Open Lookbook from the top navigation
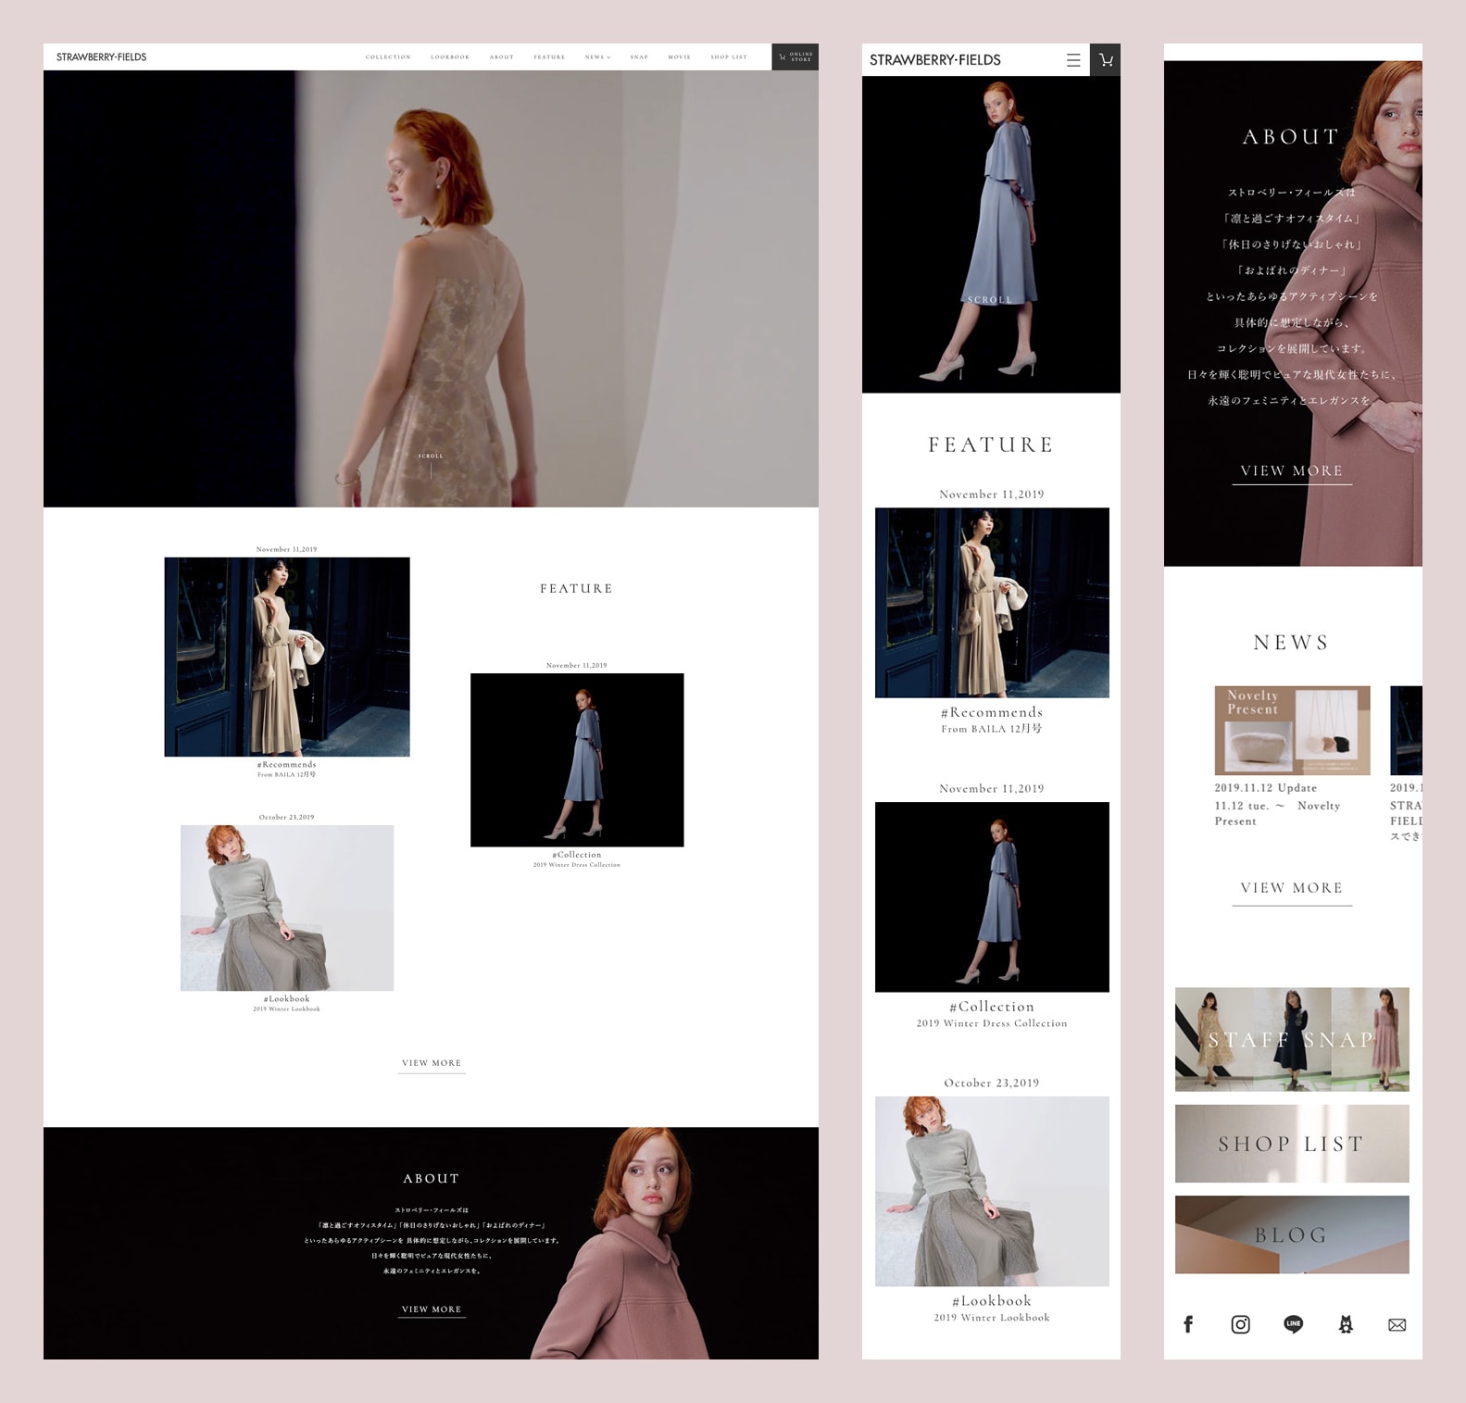Image resolution: width=1466 pixels, height=1403 pixels. point(450,57)
